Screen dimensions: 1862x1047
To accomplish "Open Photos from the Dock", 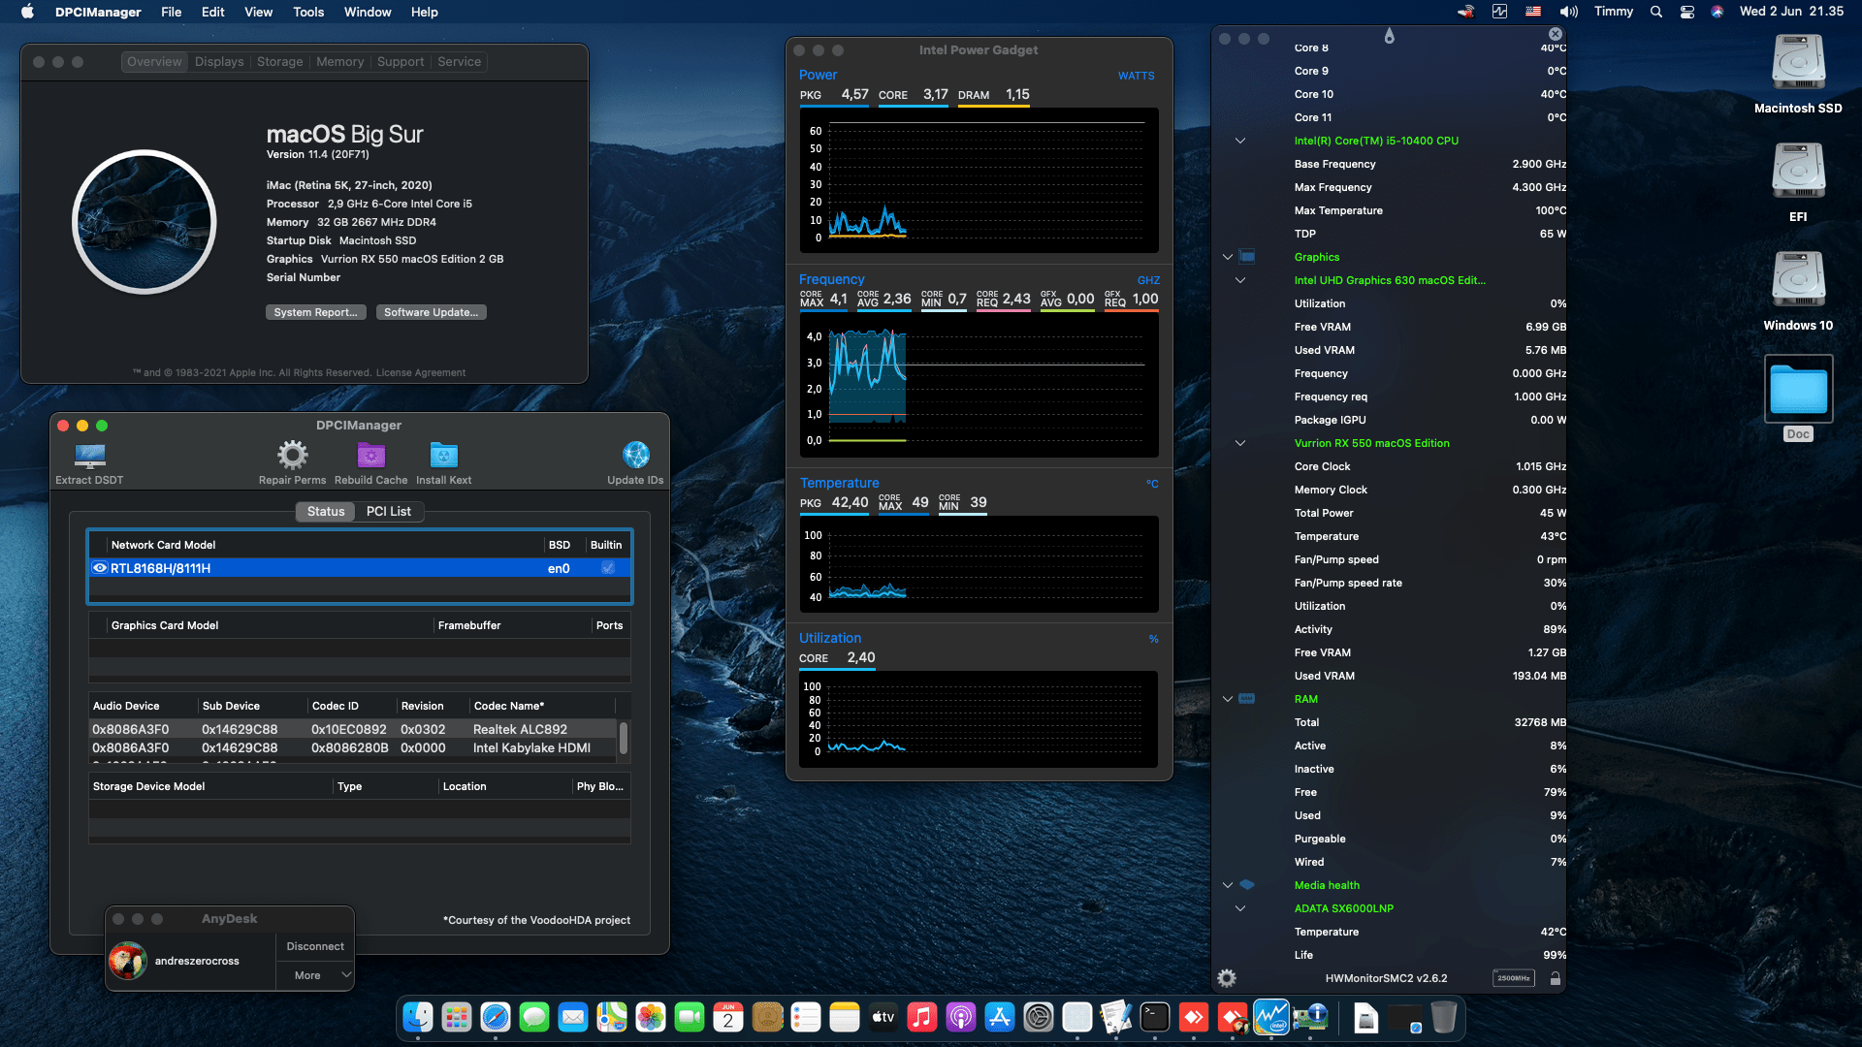I will (x=651, y=1017).
